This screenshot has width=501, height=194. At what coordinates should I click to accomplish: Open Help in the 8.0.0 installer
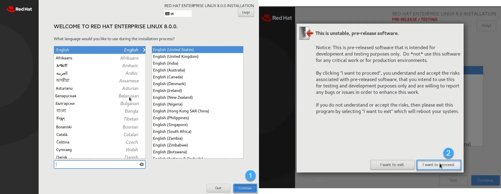(x=246, y=13)
